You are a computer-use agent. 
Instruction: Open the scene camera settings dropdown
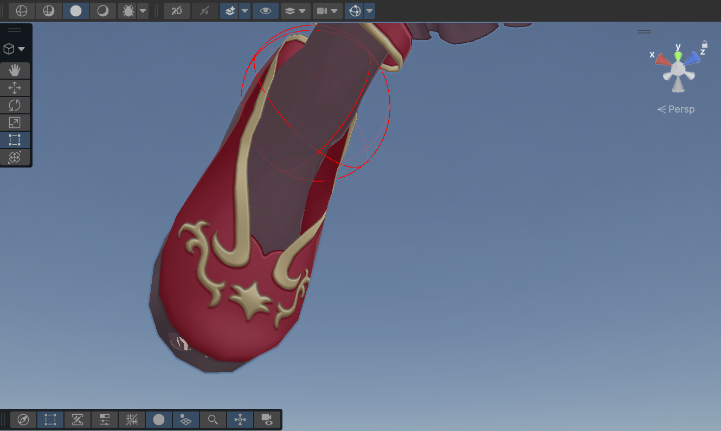click(327, 11)
